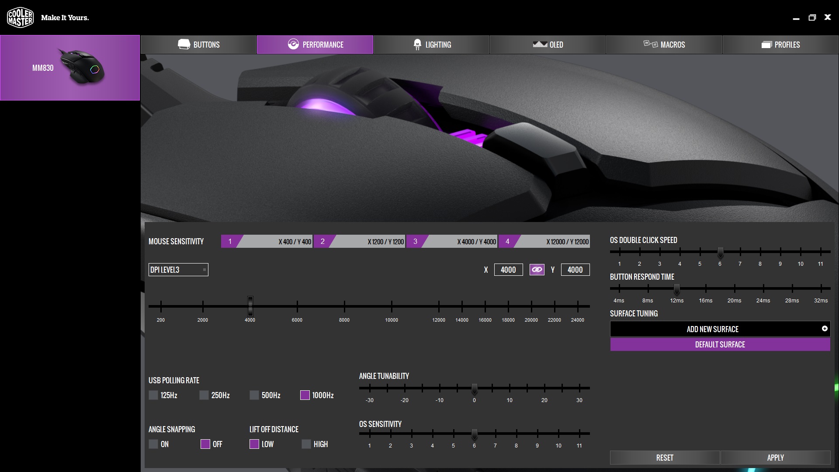Image resolution: width=839 pixels, height=472 pixels.
Task: Open the BUTTONS tab
Action: [198, 45]
